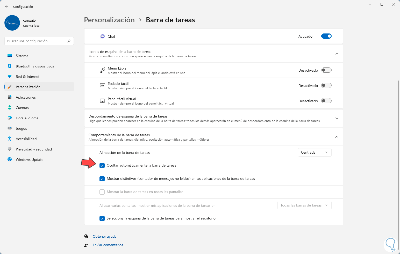The image size is (400, 254).
Task: Collapse Comportamiento de la barra de tareas
Action: click(337, 137)
